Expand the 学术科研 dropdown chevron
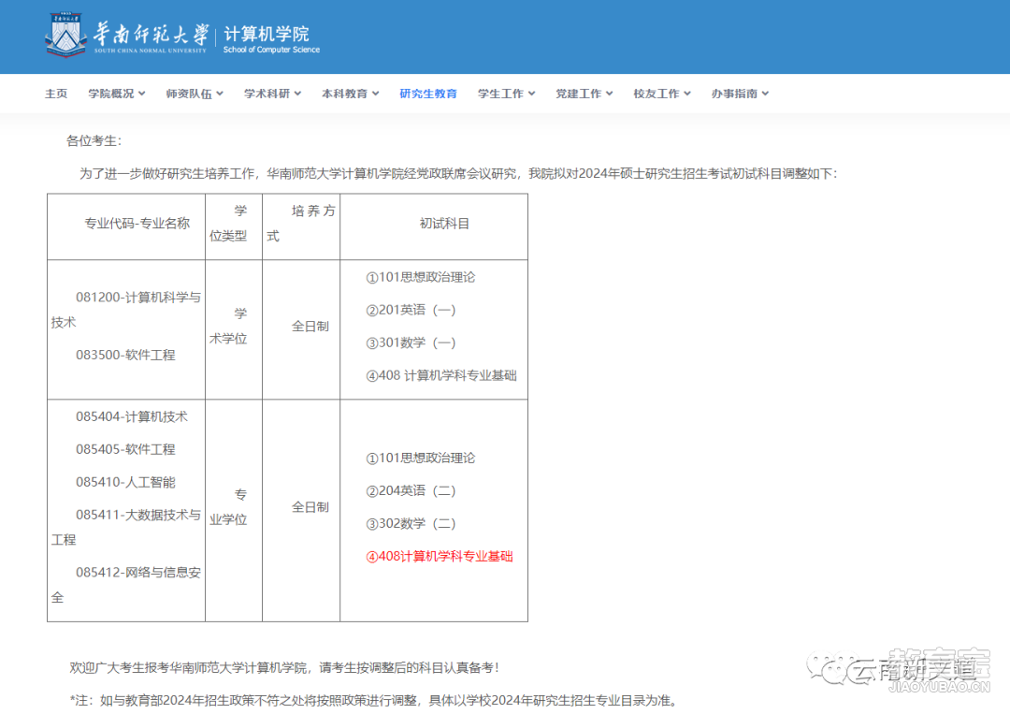 point(297,94)
